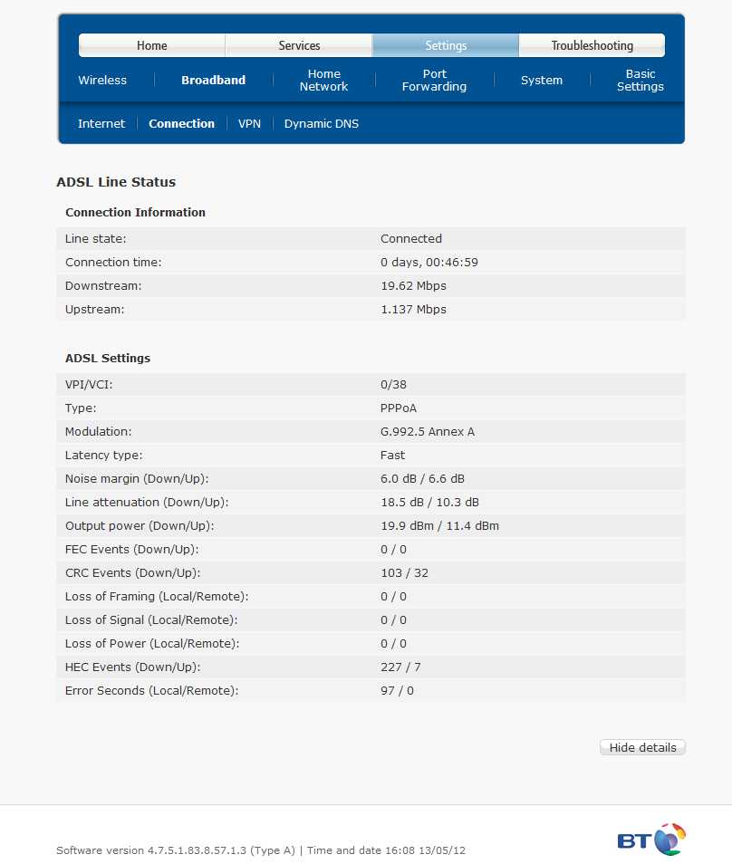Select the Settings tab

[x=446, y=45]
